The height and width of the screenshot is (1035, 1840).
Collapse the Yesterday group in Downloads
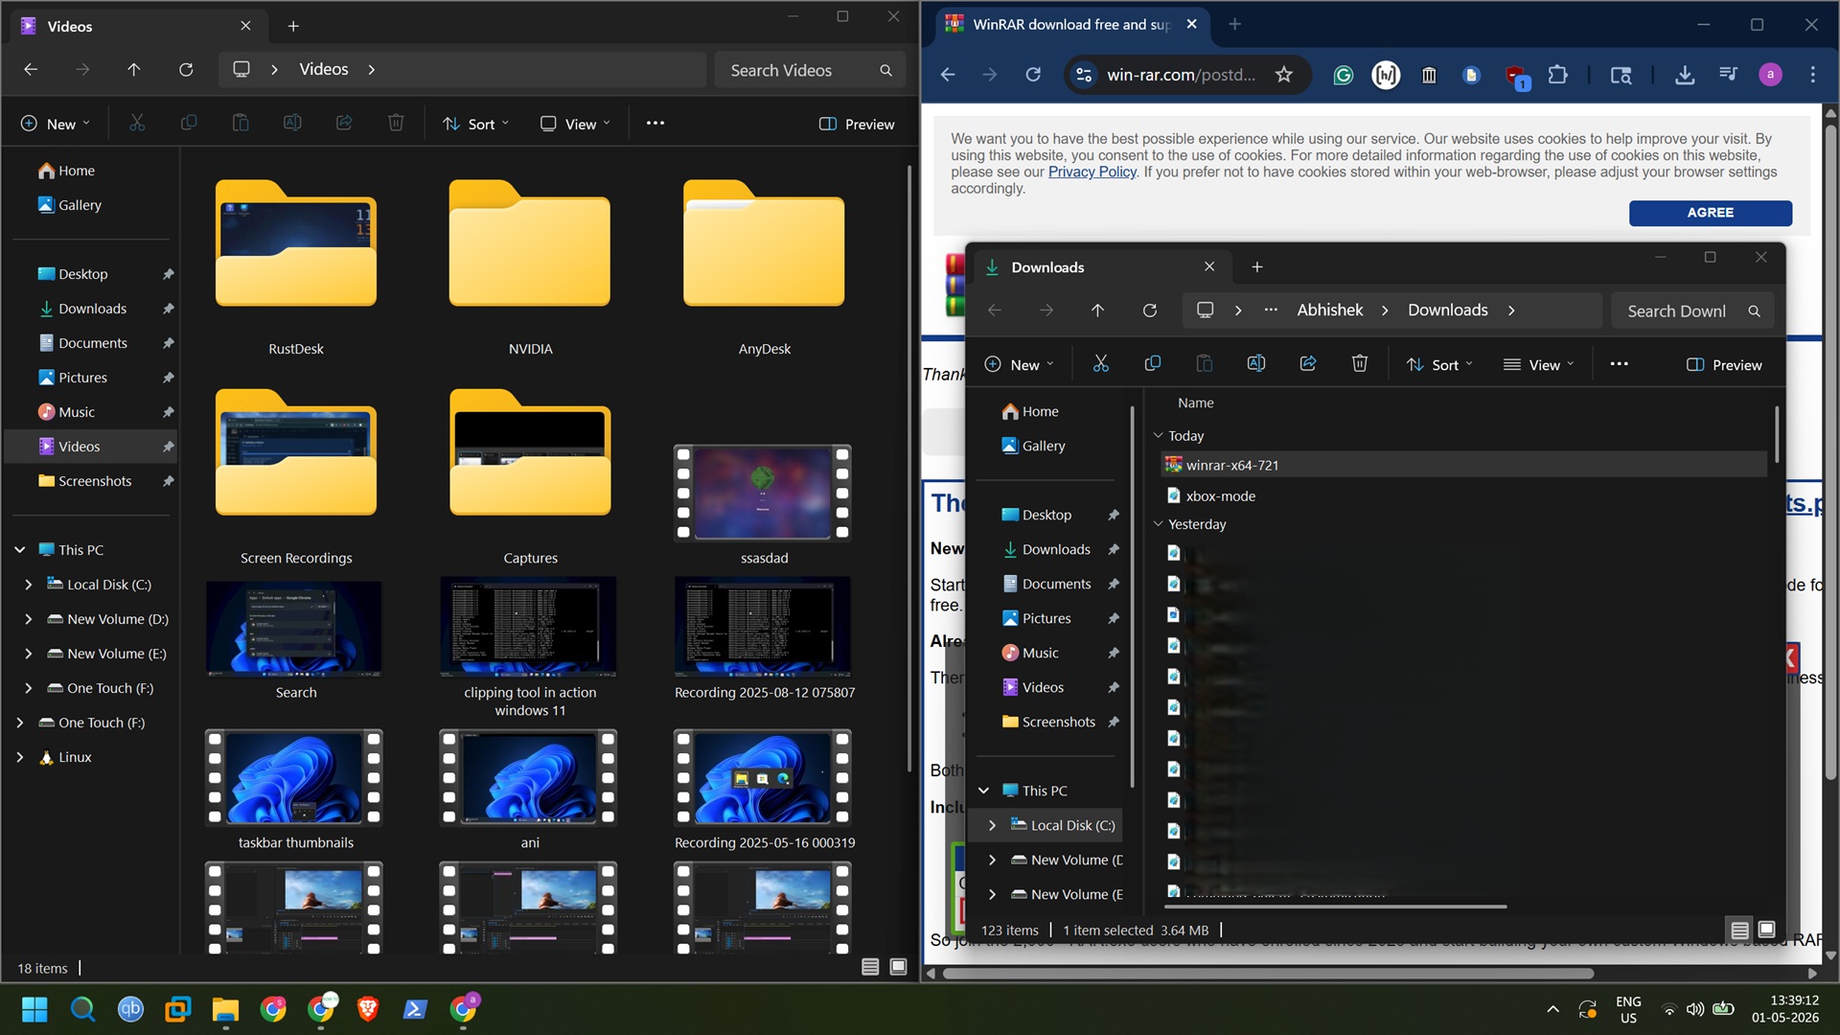coord(1158,524)
